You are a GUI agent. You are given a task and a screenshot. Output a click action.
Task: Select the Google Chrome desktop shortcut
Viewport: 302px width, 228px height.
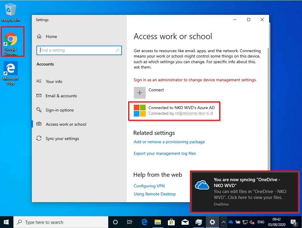pos(11,44)
